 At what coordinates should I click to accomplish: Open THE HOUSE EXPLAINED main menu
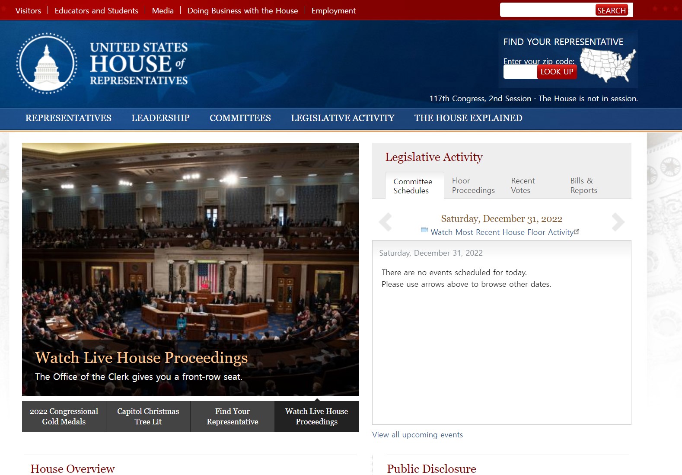pyautogui.click(x=468, y=118)
